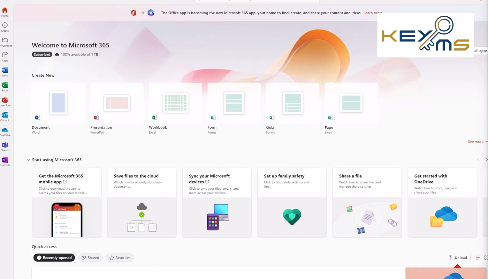The height and width of the screenshot is (279, 488).
Task: Click the Learn more link in banner
Action: 373,13
